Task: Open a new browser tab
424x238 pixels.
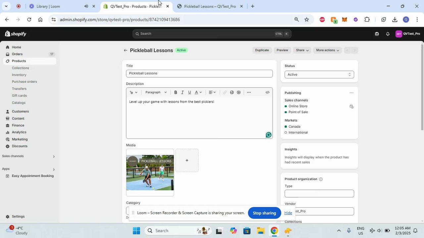Action: (253, 6)
